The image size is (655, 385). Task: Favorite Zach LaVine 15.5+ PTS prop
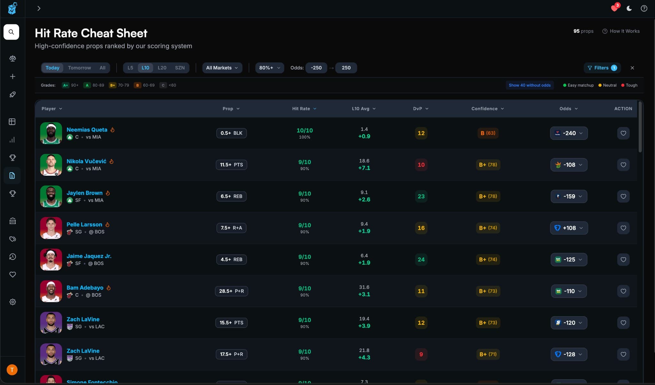(x=623, y=323)
